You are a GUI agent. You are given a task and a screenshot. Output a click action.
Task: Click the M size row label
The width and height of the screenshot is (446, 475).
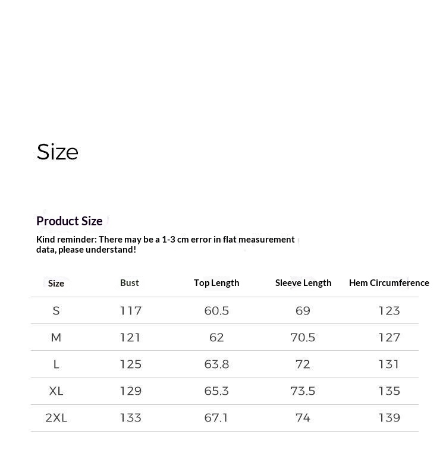[56, 338]
